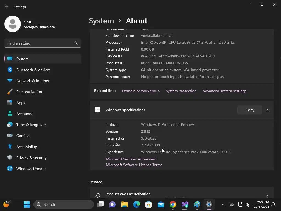The height and width of the screenshot is (211, 281).
Task: Open Product key and activation
Action: coord(182,193)
